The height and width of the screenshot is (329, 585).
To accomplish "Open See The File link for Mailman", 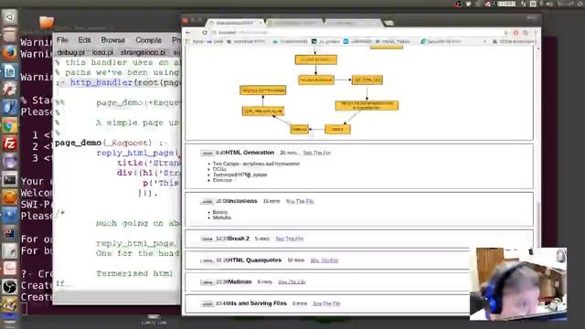I will click(x=292, y=282).
